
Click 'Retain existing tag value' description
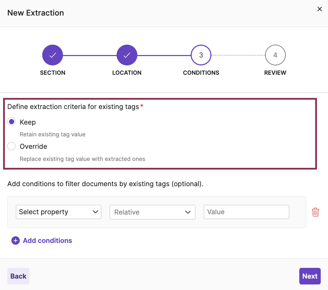point(53,134)
